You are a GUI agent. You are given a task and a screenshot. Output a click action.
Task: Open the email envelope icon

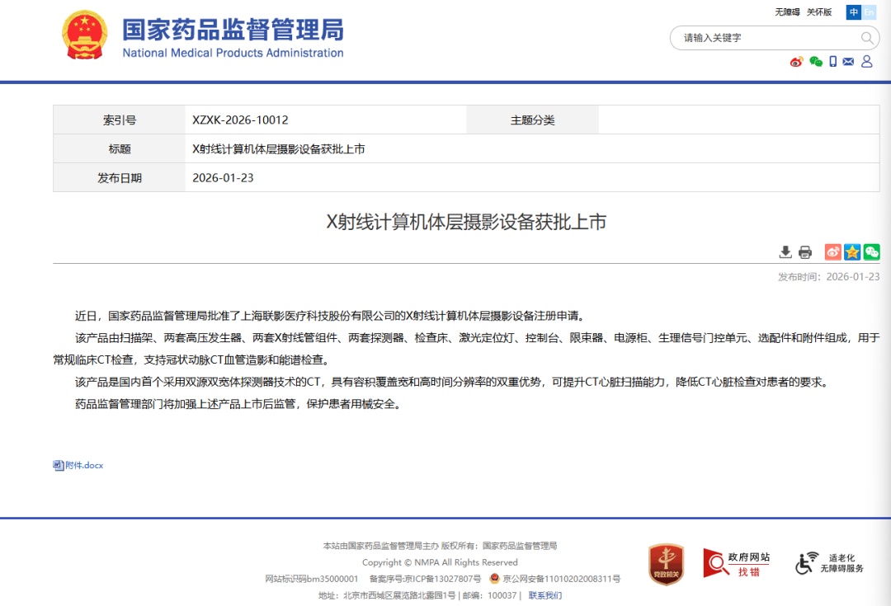pyautogui.click(x=849, y=62)
